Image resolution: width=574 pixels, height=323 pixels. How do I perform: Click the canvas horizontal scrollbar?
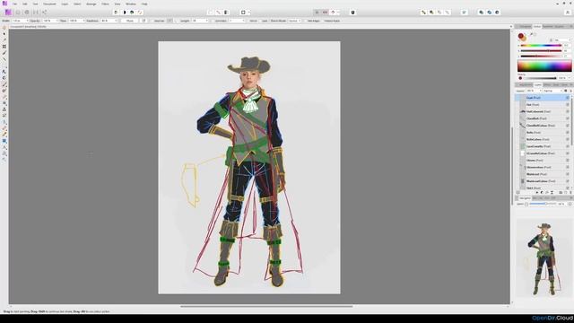[266, 306]
